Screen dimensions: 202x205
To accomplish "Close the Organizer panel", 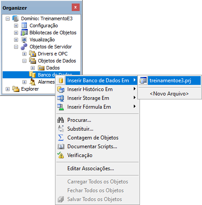I will tap(76, 7).
